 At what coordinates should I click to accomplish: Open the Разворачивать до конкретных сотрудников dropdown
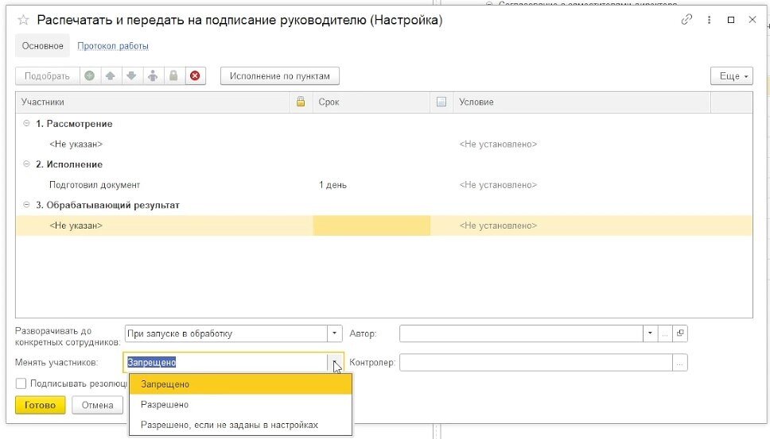(x=334, y=333)
